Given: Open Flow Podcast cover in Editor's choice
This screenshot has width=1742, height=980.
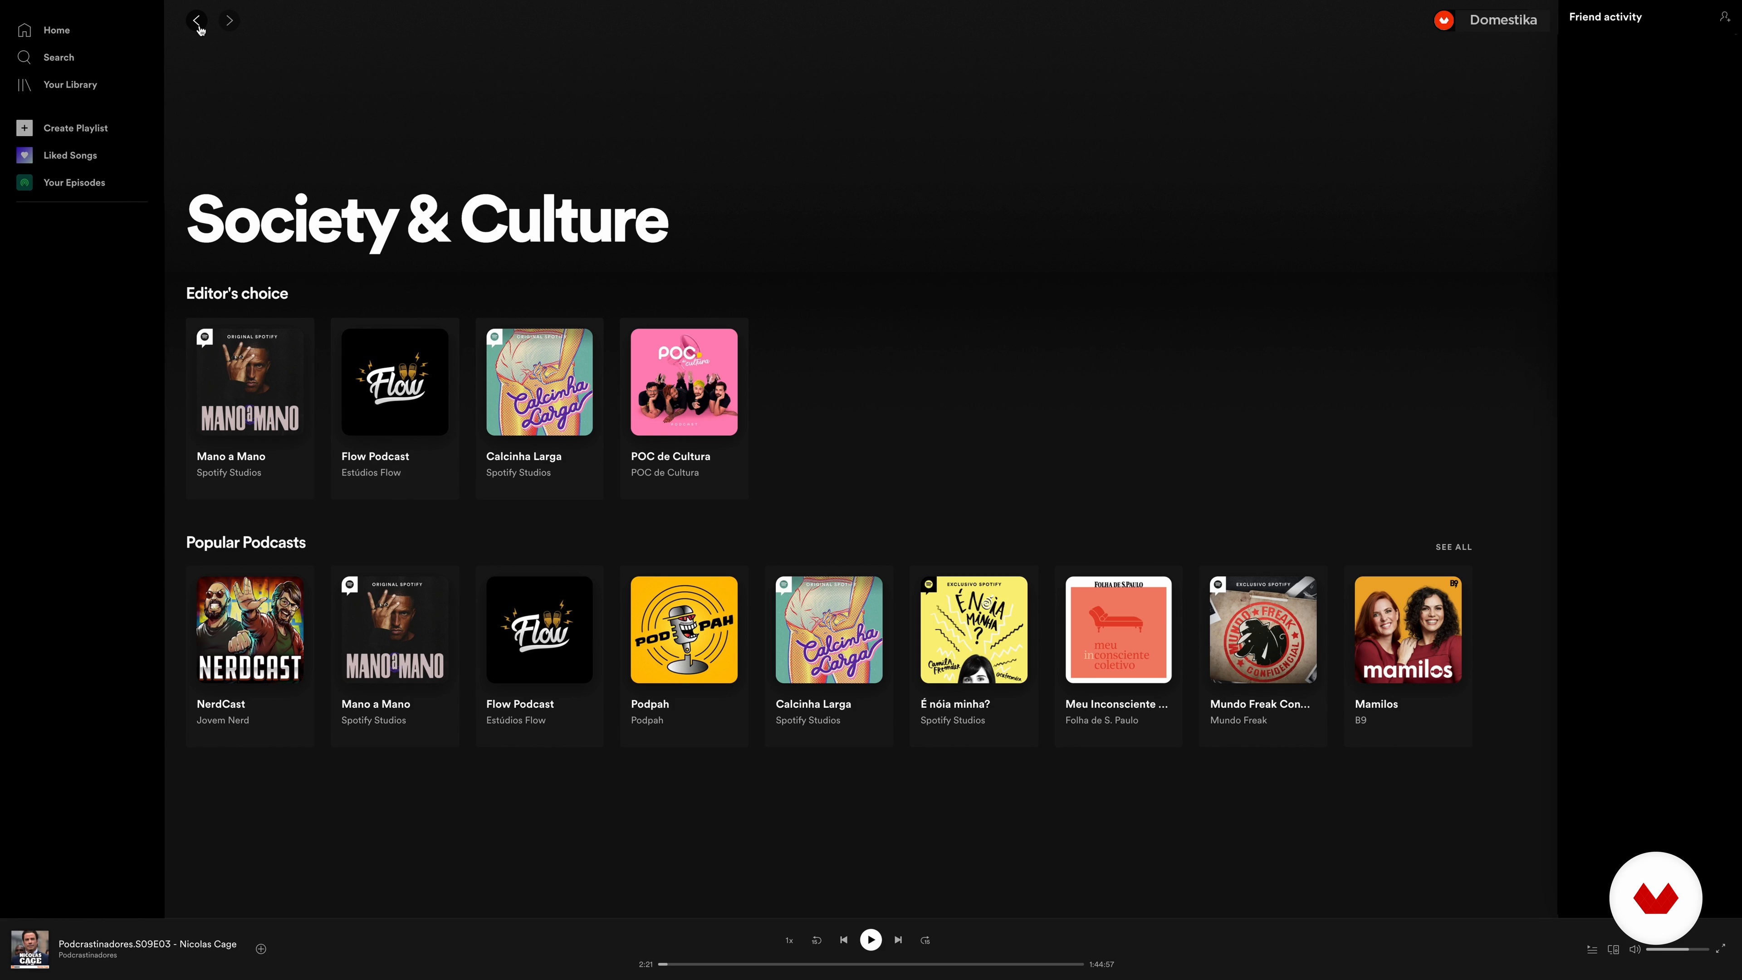Looking at the screenshot, I should pyautogui.click(x=395, y=382).
